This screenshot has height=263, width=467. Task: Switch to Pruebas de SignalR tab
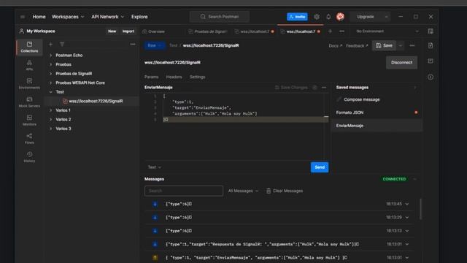[208, 31]
